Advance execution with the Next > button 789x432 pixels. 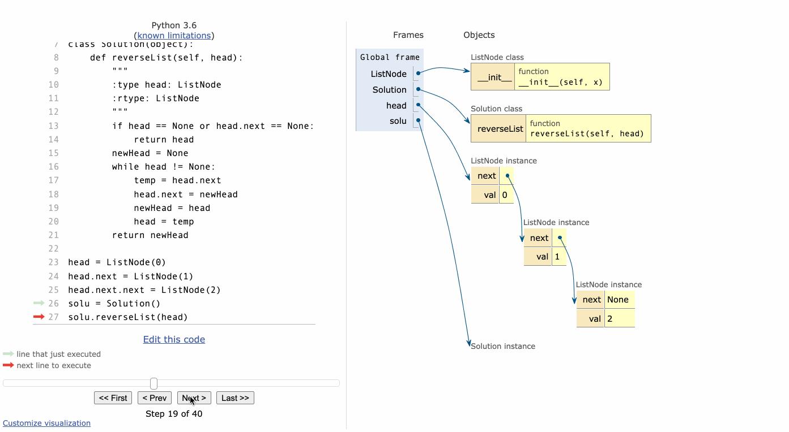point(194,398)
